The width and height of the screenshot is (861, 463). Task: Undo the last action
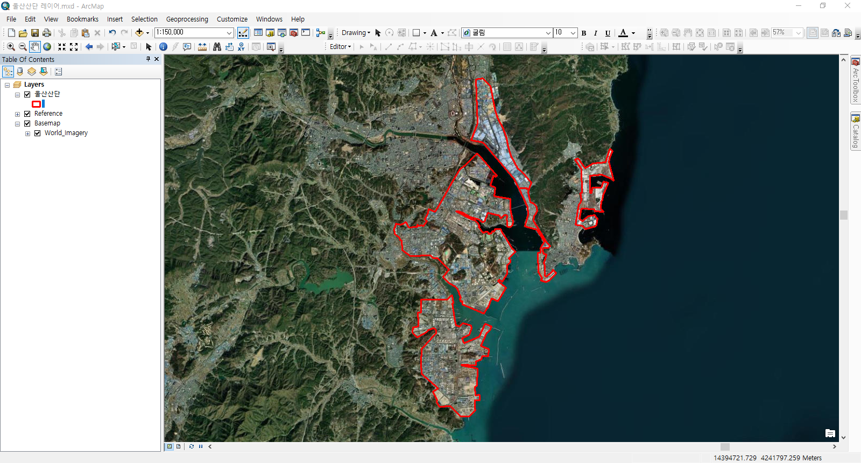(112, 33)
